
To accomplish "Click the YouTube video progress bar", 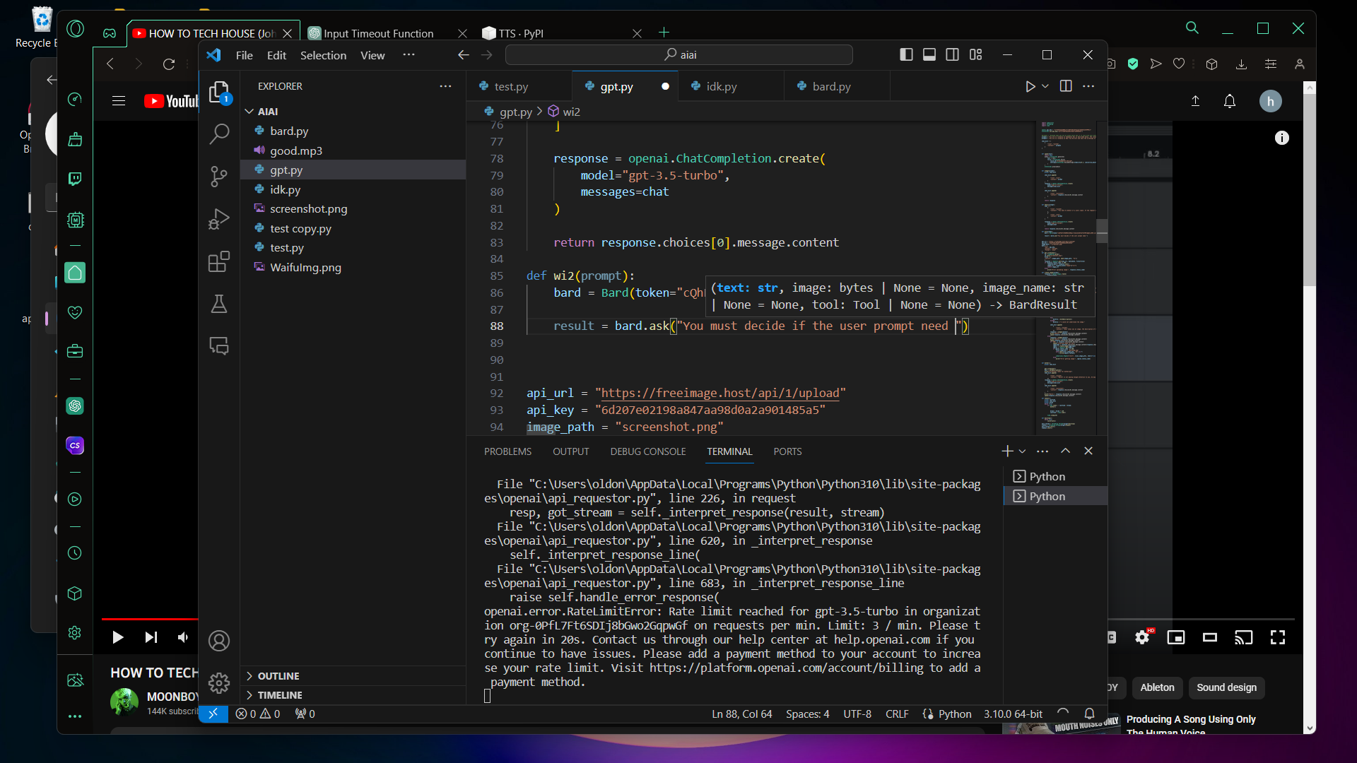I will coord(148,619).
